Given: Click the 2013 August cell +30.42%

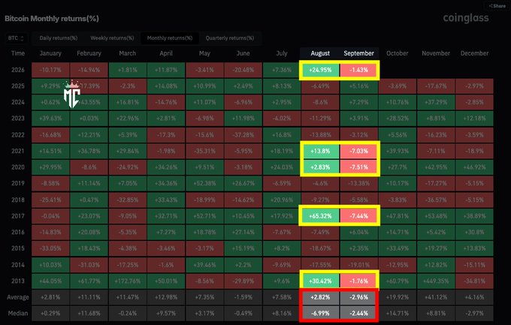Looking at the screenshot, I should pos(320,281).
